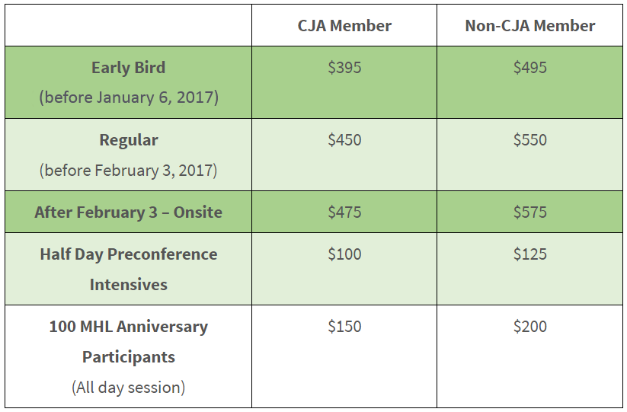
Task: Select the Early Bird row label
Action: tap(128, 68)
